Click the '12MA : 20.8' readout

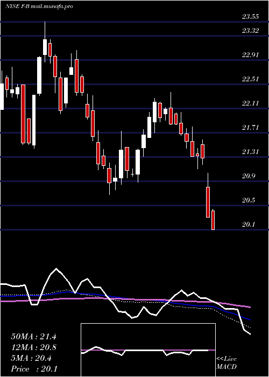coord(33,347)
